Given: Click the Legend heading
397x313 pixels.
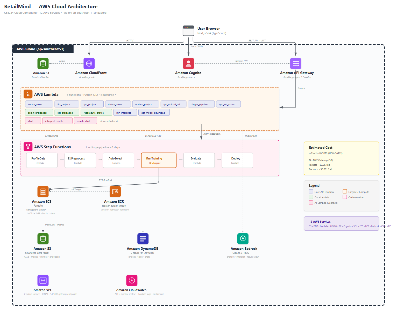Looking at the screenshot, I should pos(314,186).
